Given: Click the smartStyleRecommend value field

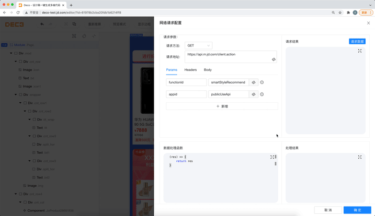Looking at the screenshot, I should (x=229, y=82).
